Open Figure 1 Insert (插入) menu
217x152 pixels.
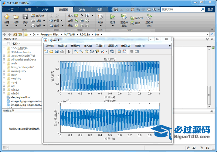[88, 46]
